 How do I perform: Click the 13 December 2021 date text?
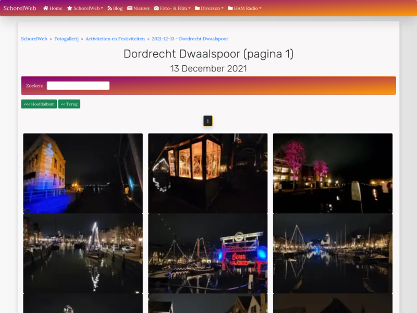pos(208,69)
